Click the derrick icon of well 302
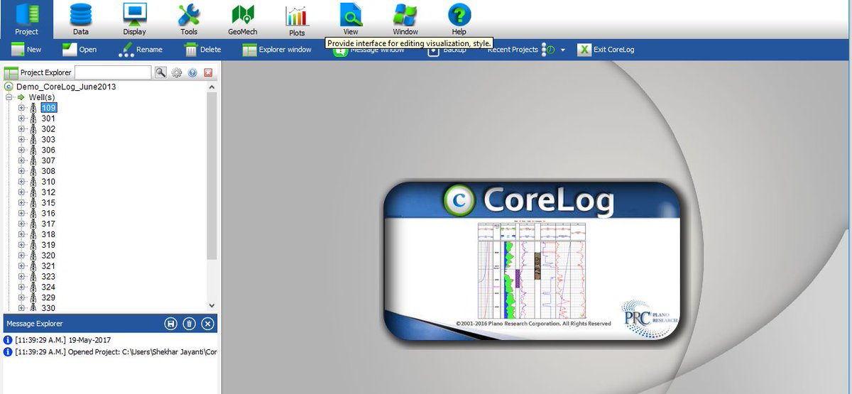The height and width of the screenshot is (394, 852). click(x=33, y=129)
